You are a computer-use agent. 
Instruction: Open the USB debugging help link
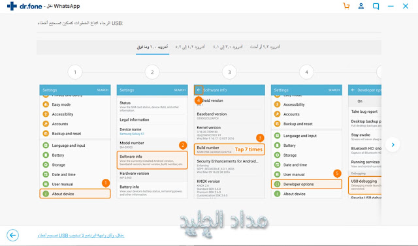(81, 236)
